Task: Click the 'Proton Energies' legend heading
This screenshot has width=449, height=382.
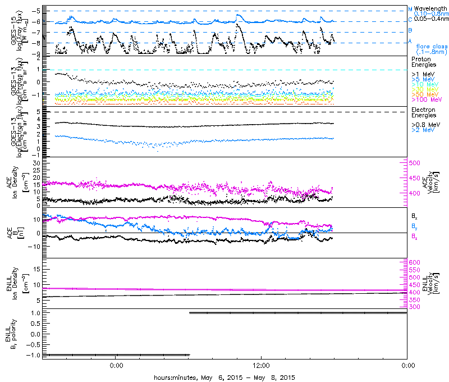Action: coord(424,62)
